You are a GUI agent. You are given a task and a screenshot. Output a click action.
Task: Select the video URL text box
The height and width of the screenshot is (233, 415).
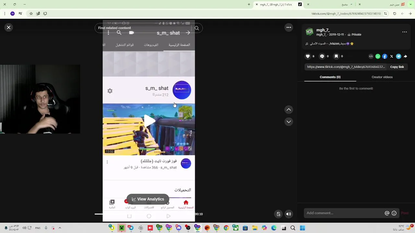point(346,67)
